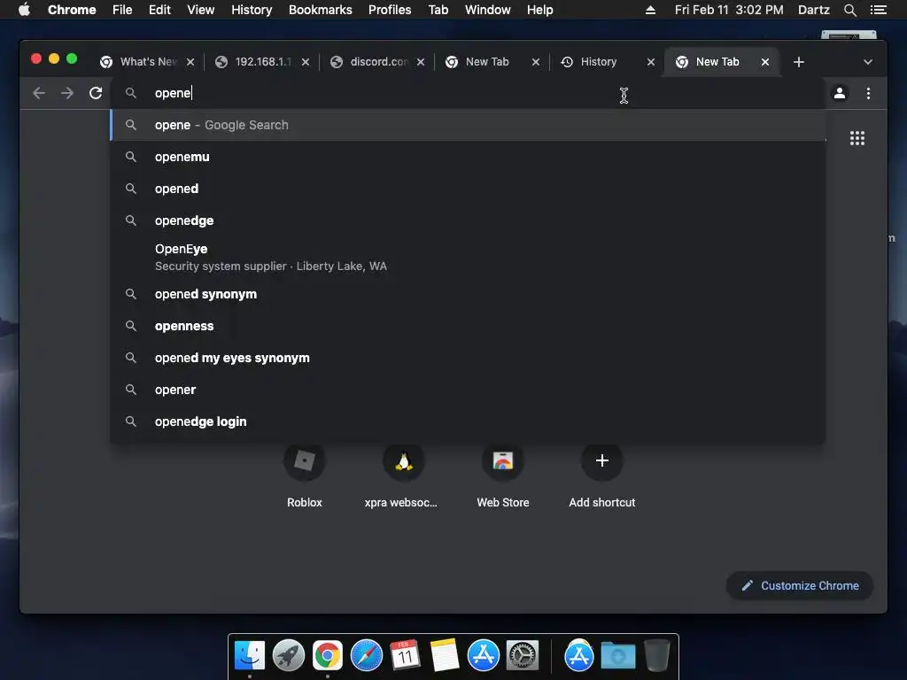Click the eject icon in menu bar
The height and width of the screenshot is (680, 907).
coord(651,10)
